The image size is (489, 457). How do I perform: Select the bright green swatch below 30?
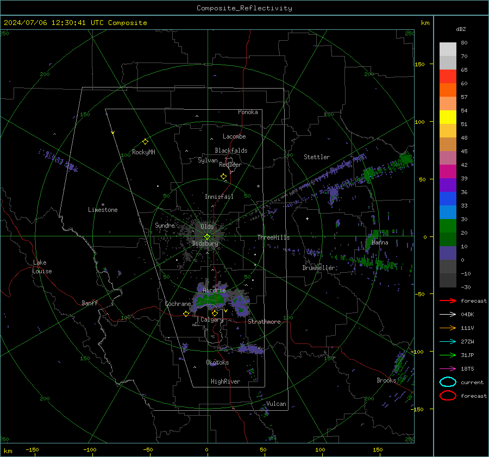448,226
